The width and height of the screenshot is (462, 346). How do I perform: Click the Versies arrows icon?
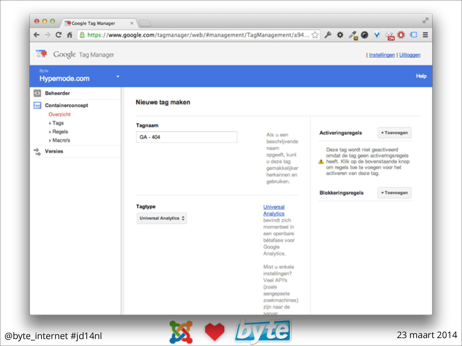click(37, 151)
